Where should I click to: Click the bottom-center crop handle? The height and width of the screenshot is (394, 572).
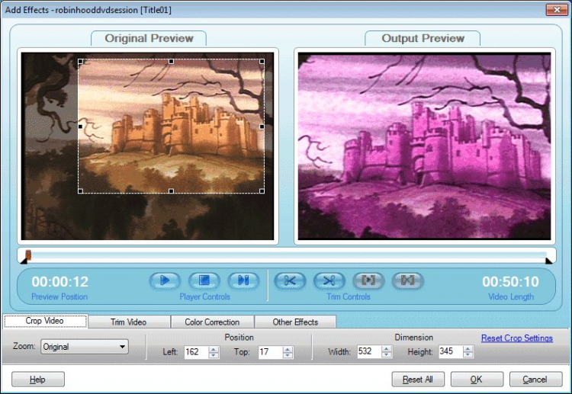click(171, 191)
